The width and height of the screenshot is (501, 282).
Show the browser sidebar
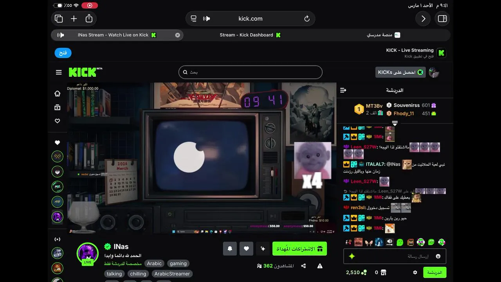click(442, 19)
